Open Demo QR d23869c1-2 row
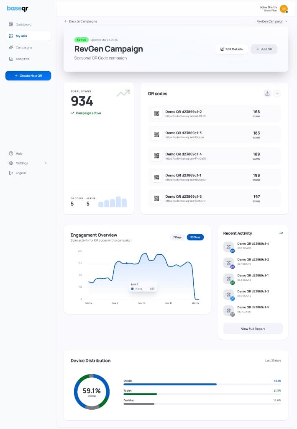The image size is (297, 429). 215,113
